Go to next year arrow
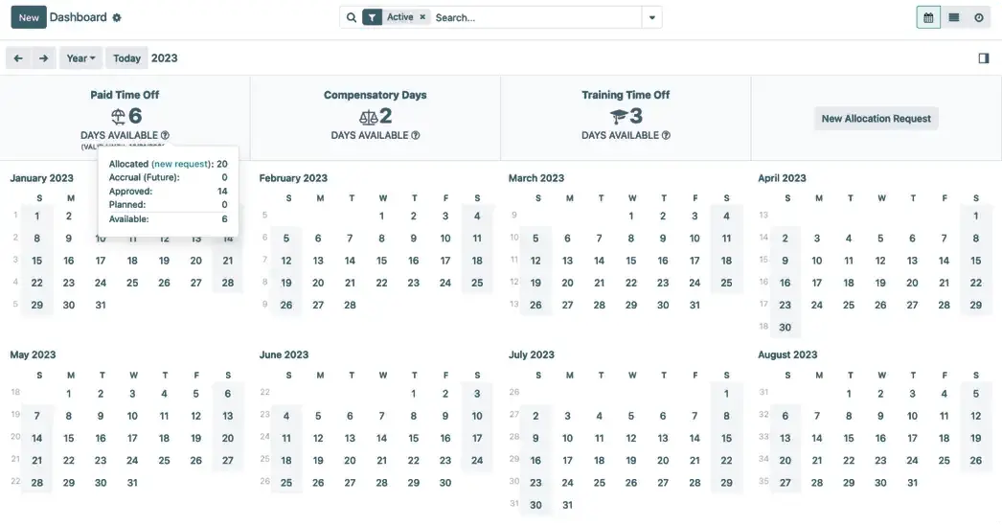This screenshot has height=525, width=1002. (x=43, y=58)
